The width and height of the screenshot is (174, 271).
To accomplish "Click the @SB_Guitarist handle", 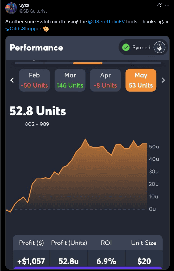I will click(33, 11).
